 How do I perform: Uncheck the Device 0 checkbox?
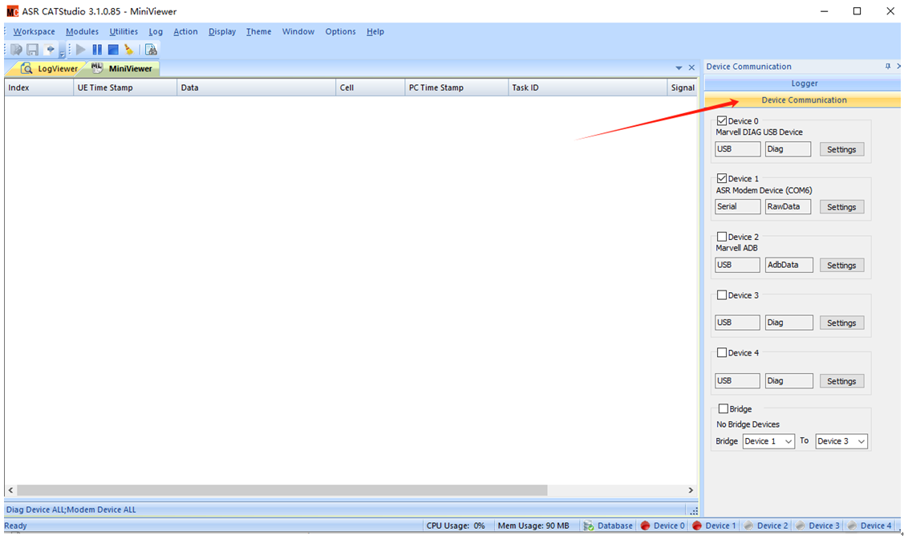pyautogui.click(x=722, y=121)
